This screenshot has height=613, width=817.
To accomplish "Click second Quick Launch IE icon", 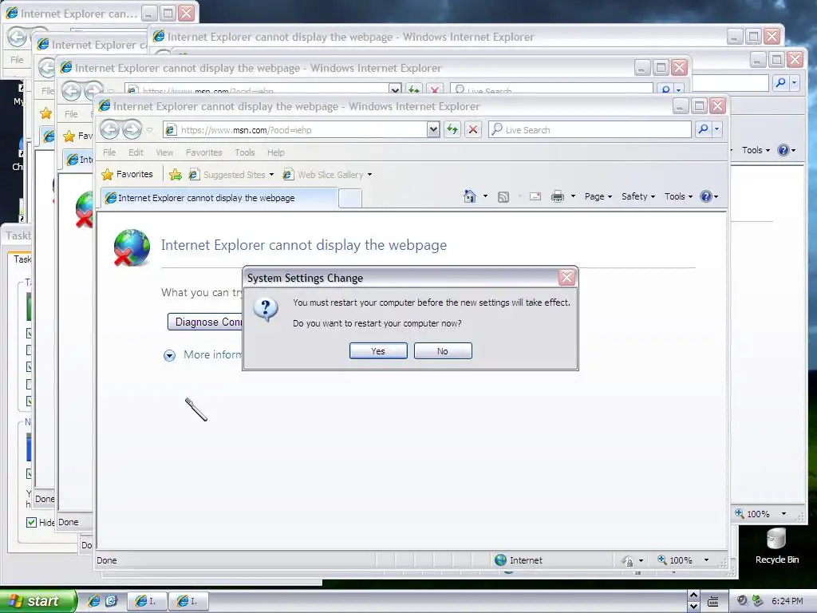I will pos(111,602).
